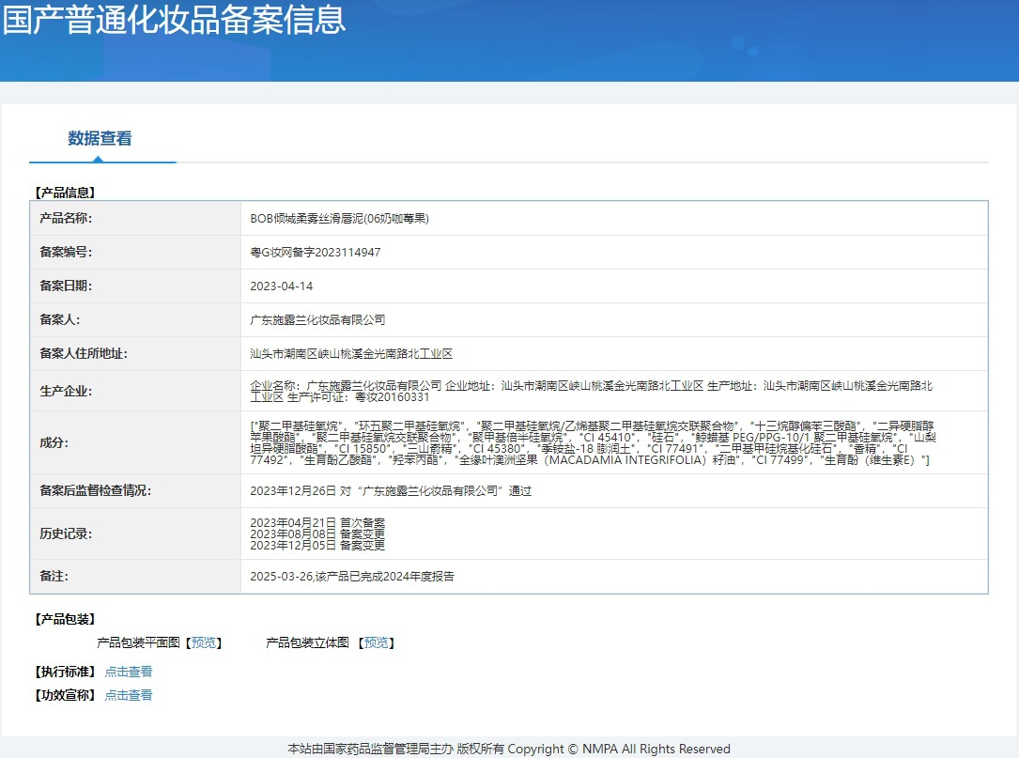Click the 备案后监督检查情况 row label
Viewport: 1019px width, 758px height.
click(x=95, y=491)
